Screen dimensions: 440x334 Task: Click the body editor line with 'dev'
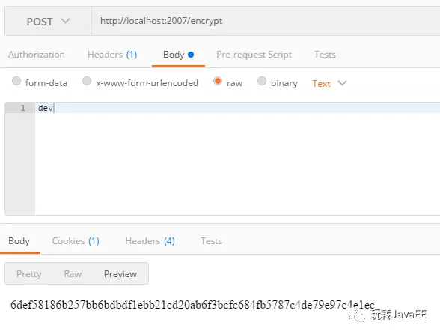[237, 108]
